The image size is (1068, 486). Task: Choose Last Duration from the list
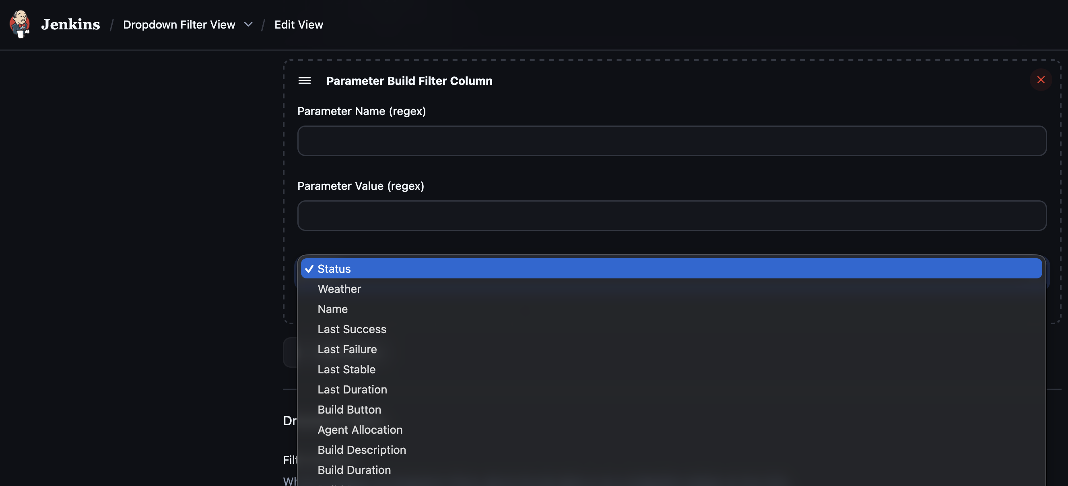[x=352, y=389]
